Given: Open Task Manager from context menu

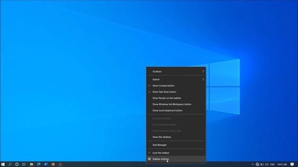Looking at the screenshot, I should (x=176, y=145).
